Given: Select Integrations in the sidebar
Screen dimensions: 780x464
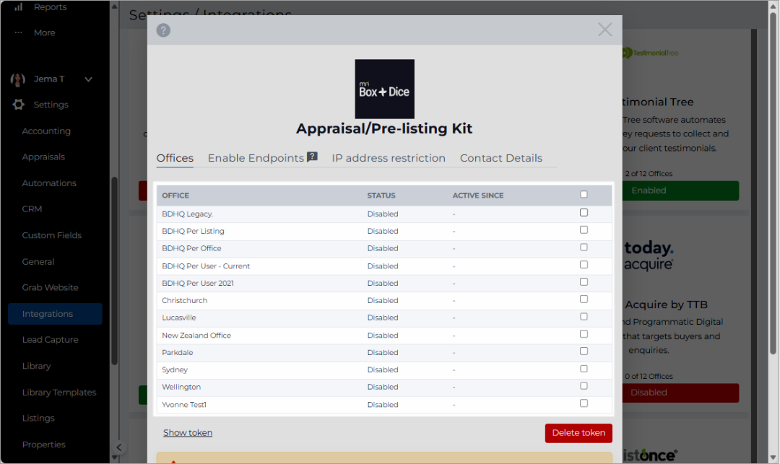Looking at the screenshot, I should coord(55,314).
